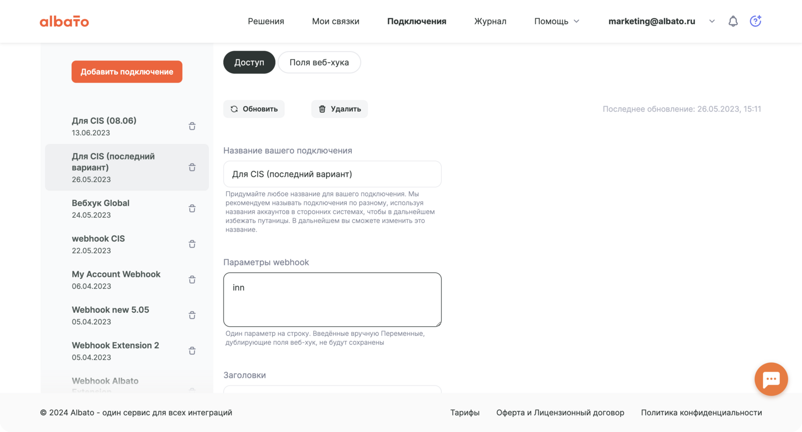Click trash icon for 'Webhook new 5.05'
Viewport: 802px width, 432px height.
pos(192,315)
